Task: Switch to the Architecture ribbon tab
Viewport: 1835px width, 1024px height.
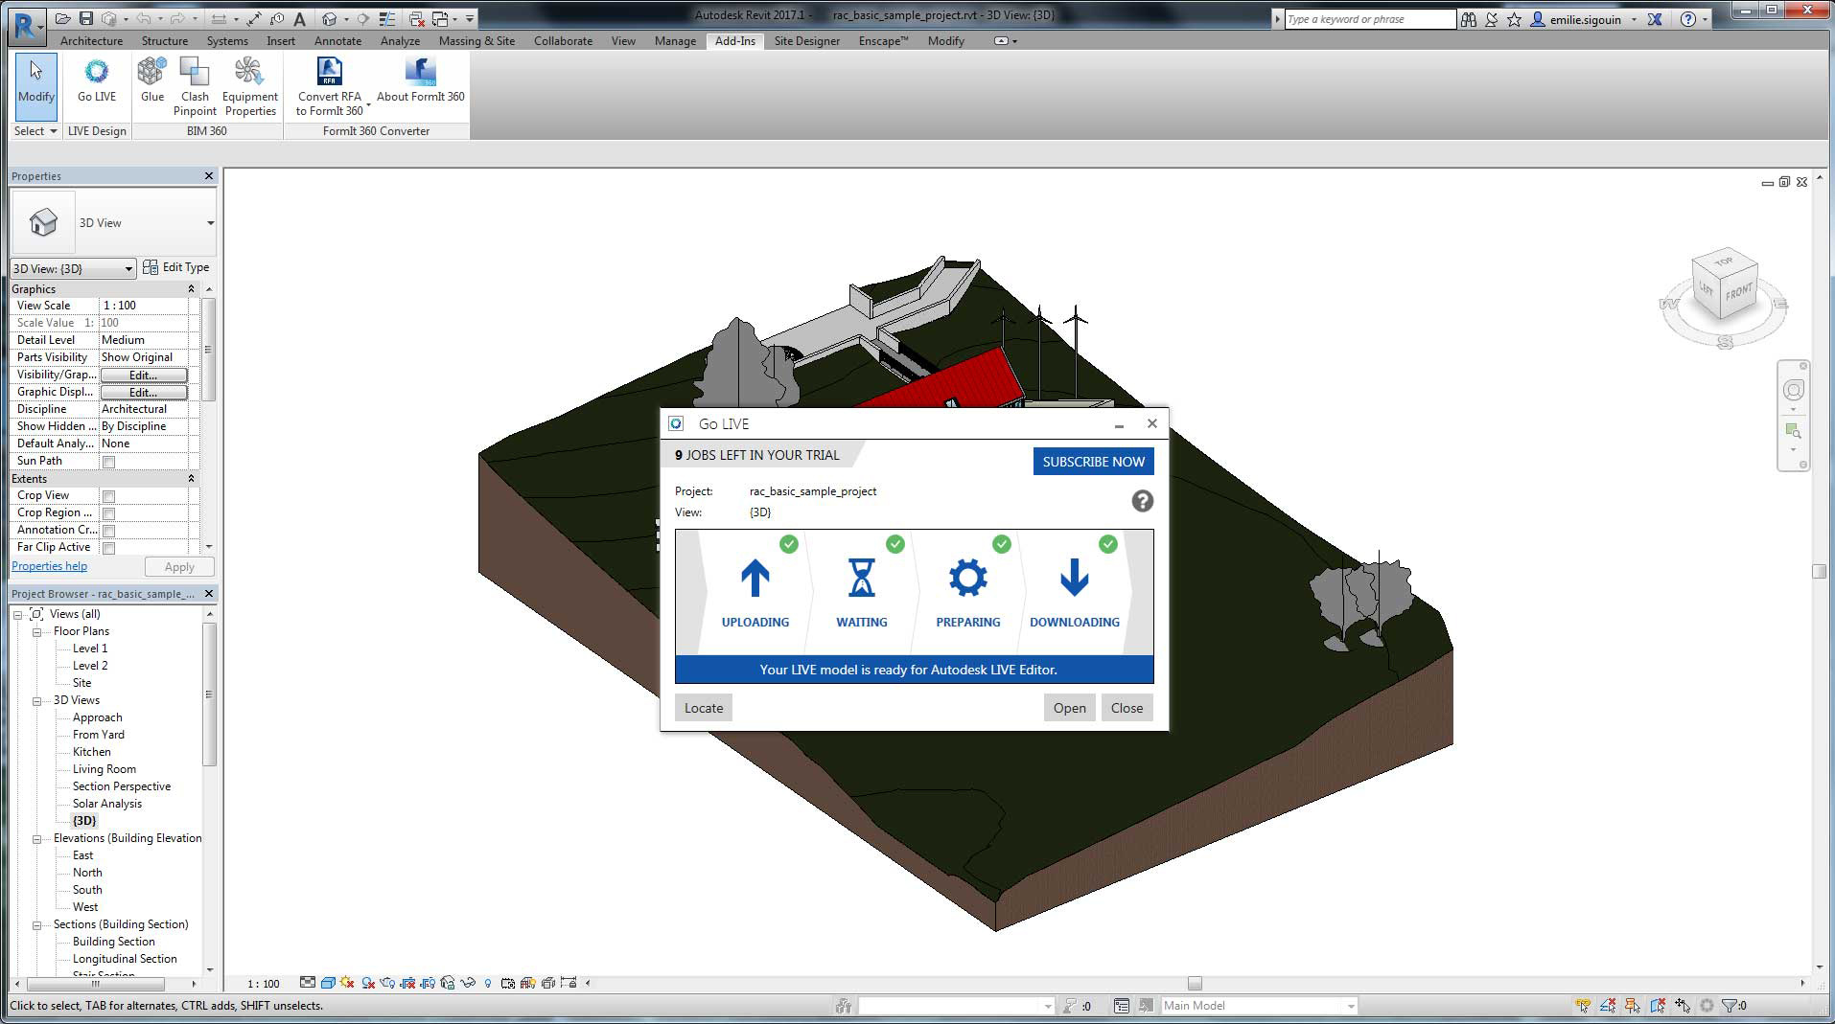Action: [91, 40]
